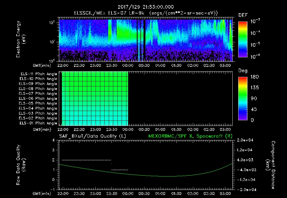Click the DEF color bar legend
The height and width of the screenshot is (198, 287).
click(243, 39)
